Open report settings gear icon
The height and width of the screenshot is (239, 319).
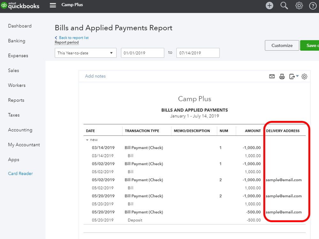[x=304, y=76]
